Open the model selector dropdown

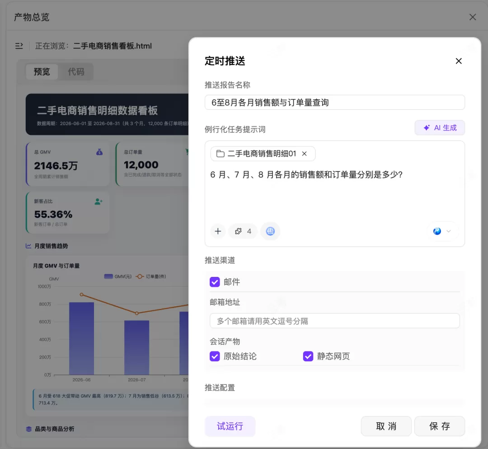[x=442, y=231]
